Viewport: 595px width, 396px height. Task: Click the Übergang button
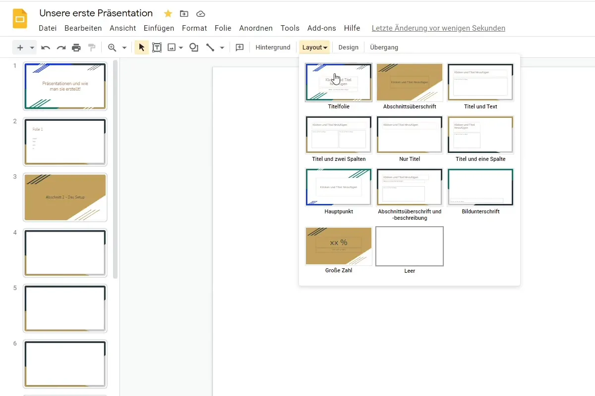point(384,48)
